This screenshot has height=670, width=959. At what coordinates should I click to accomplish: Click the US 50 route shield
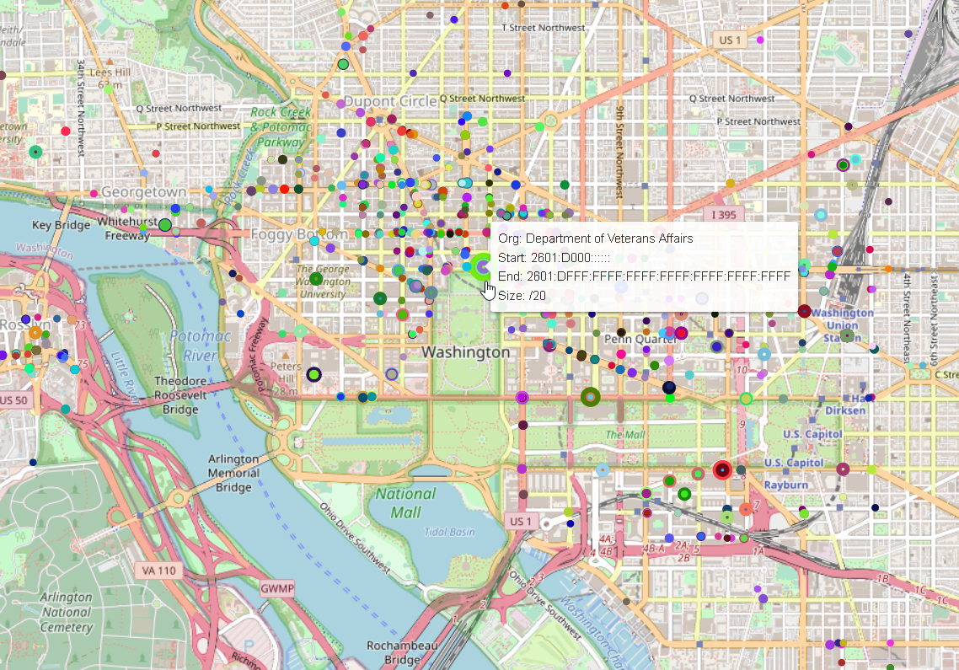tap(15, 400)
